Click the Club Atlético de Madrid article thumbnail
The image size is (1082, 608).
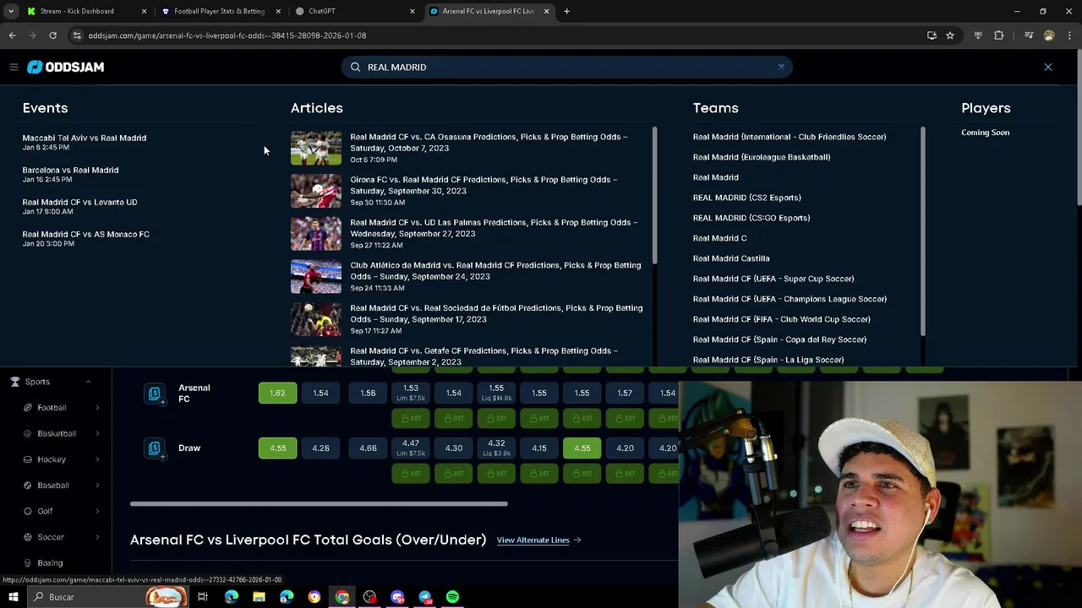[x=316, y=276]
